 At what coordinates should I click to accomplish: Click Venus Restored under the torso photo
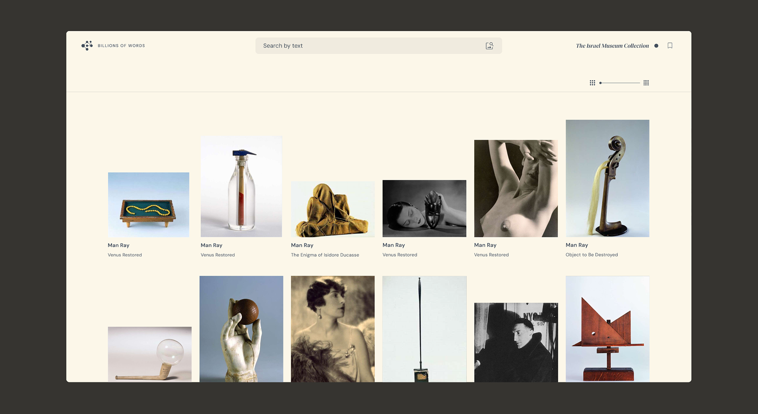tap(491, 255)
